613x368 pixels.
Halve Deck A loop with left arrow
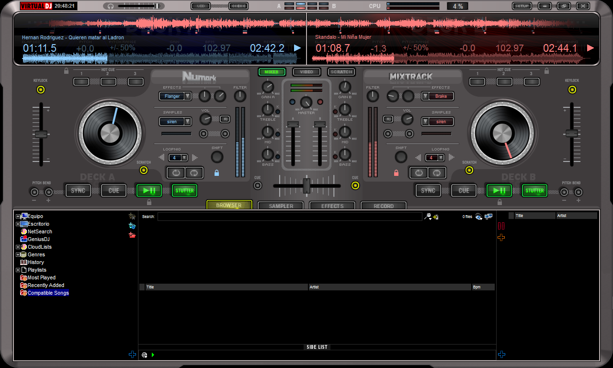tap(162, 158)
